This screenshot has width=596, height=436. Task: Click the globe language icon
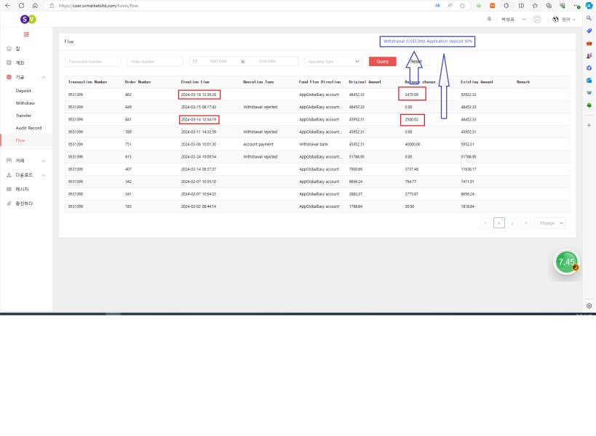coord(556,19)
